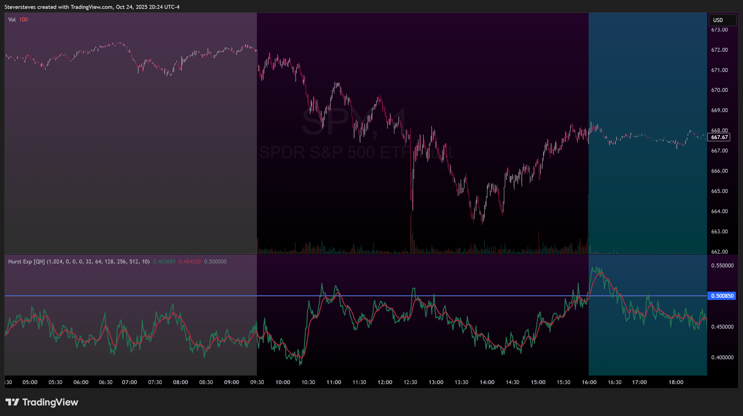Click the Vol value 100
Image resolution: width=743 pixels, height=416 pixels.
click(x=23, y=20)
